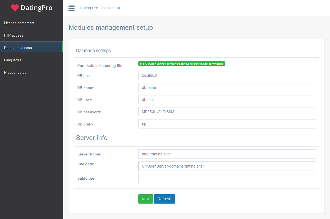
Task: Focus the DB name field
Action: 227,87
